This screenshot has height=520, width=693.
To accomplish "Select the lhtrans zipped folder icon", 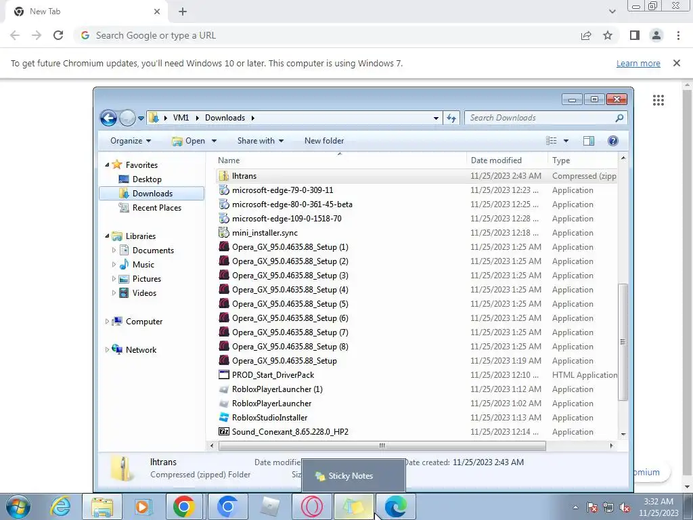I will [224, 176].
